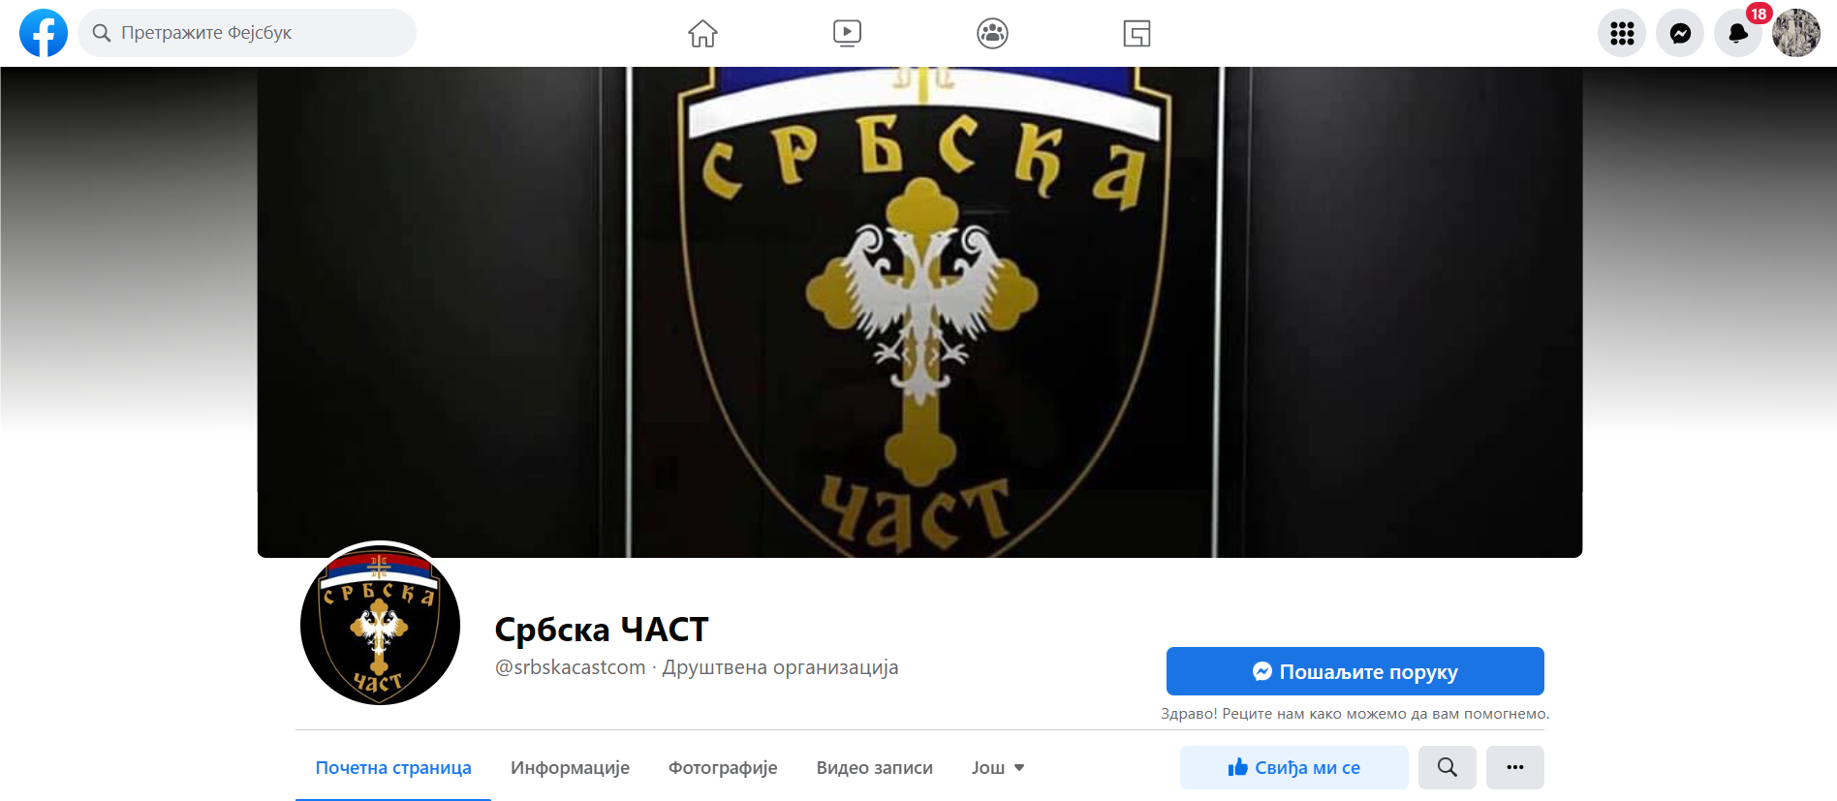1837x801 pixels.
Task: Open the Messenger icon
Action: click(x=1680, y=33)
